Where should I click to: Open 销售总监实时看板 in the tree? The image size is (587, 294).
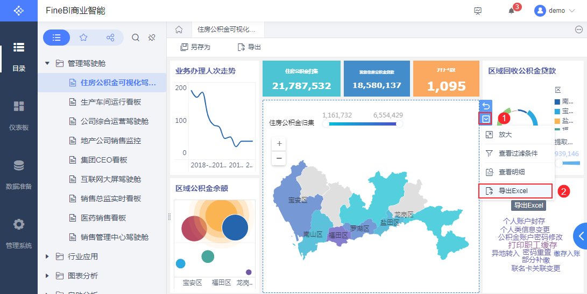pyautogui.click(x=102, y=199)
